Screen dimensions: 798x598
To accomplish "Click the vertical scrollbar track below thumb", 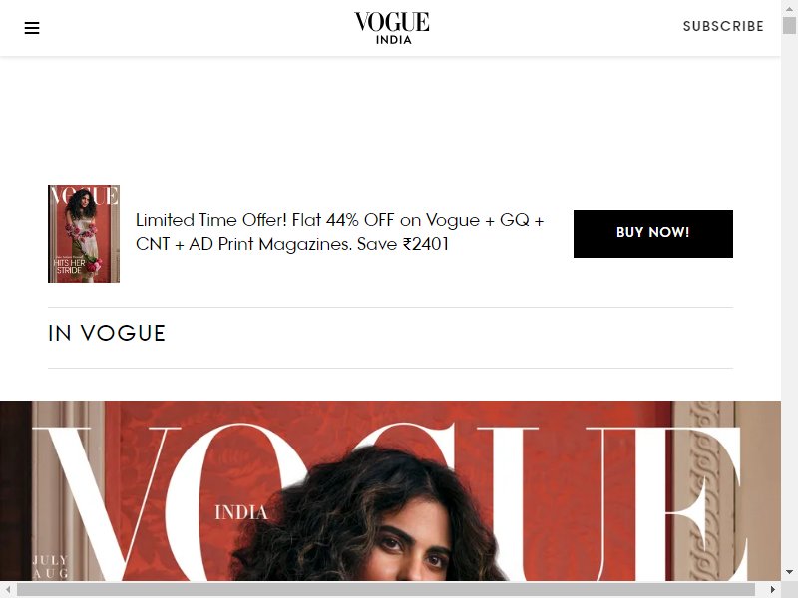I will (x=789, y=300).
